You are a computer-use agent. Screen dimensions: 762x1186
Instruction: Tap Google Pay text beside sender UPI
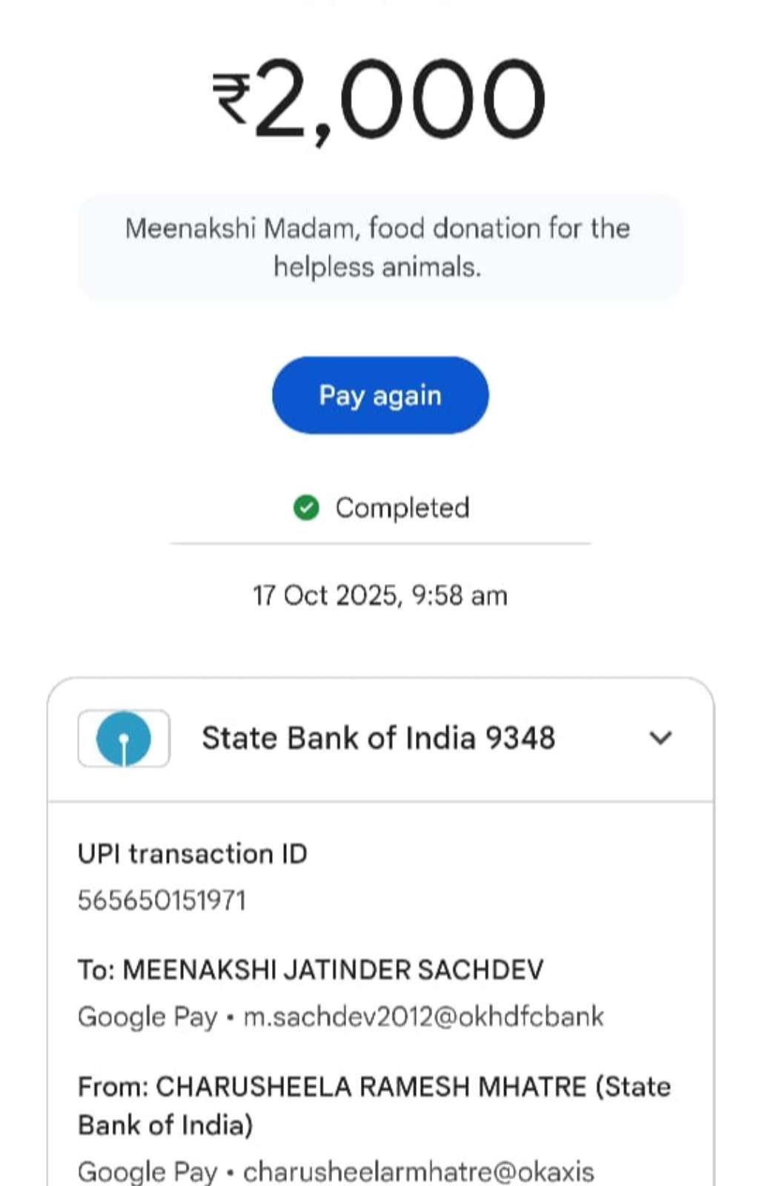coord(148,1171)
